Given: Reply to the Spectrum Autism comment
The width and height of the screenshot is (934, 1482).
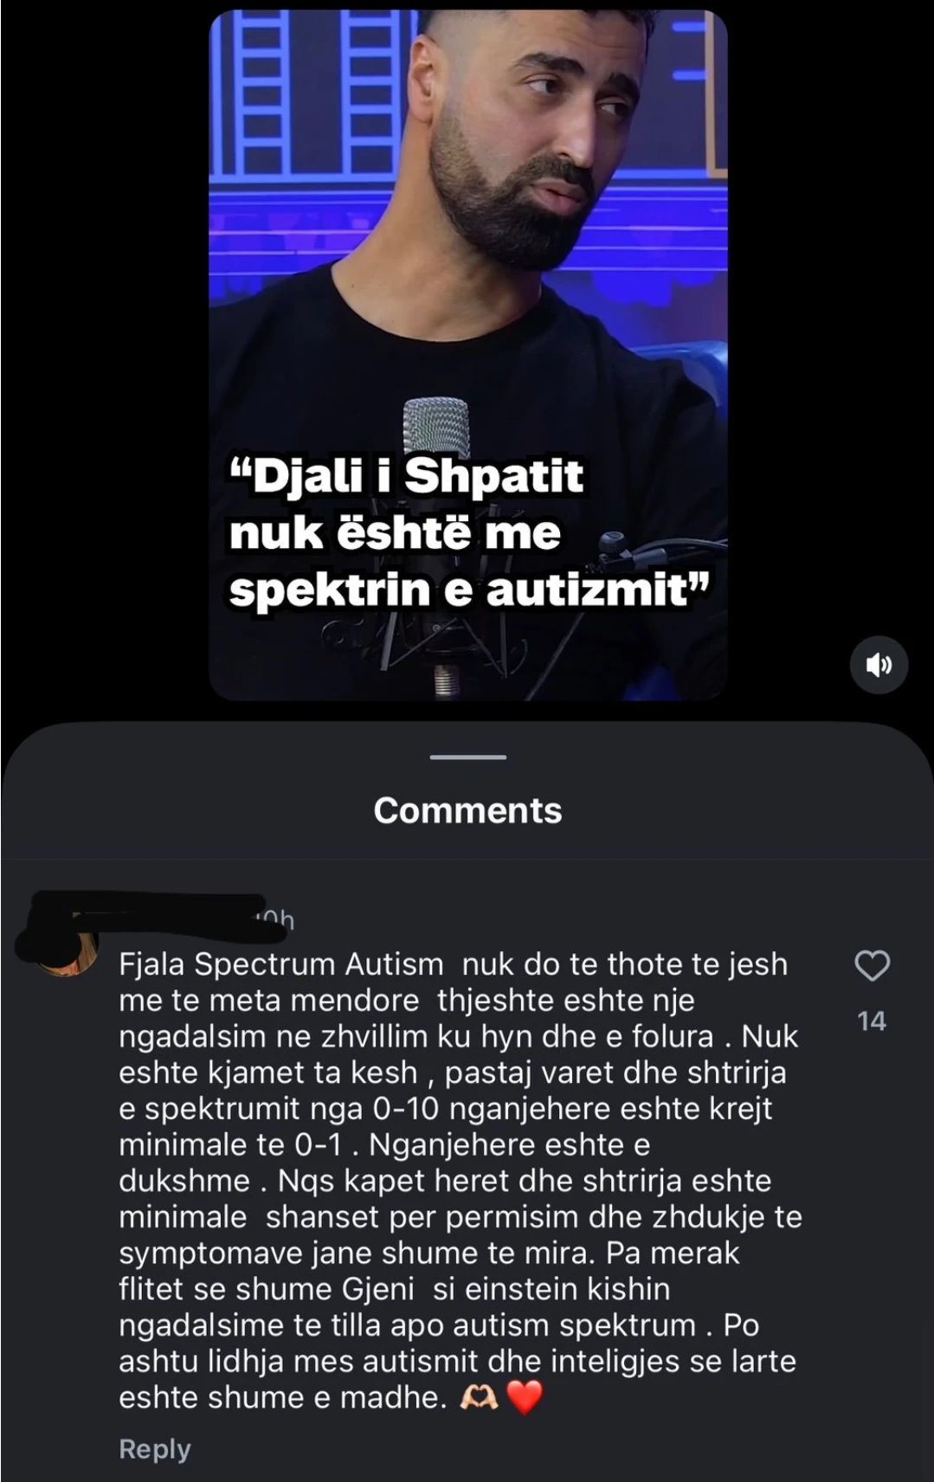Looking at the screenshot, I should point(154,1449).
